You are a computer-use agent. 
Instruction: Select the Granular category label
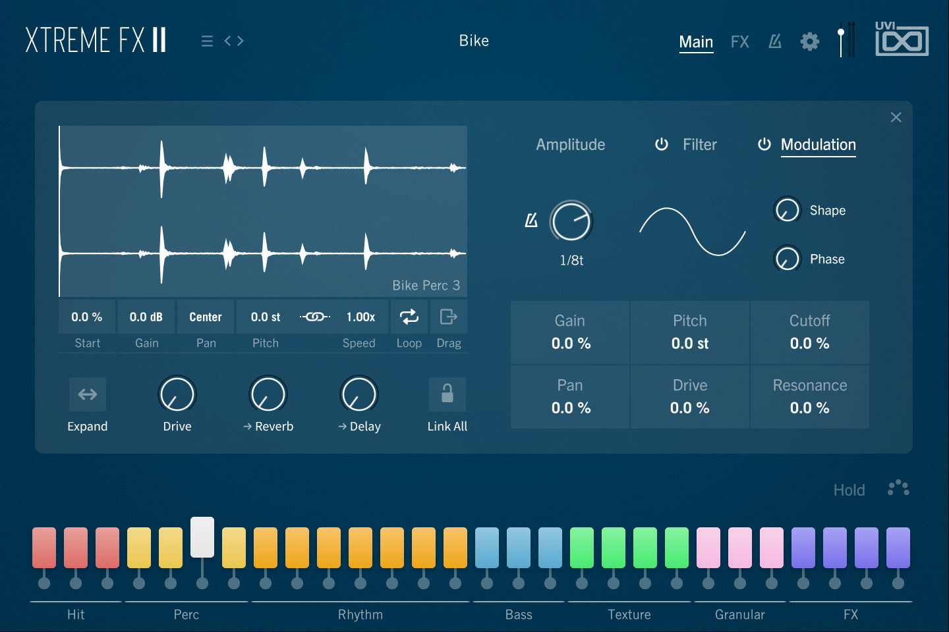coord(740,614)
